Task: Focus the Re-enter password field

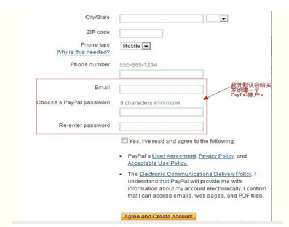Action: [x=161, y=127]
